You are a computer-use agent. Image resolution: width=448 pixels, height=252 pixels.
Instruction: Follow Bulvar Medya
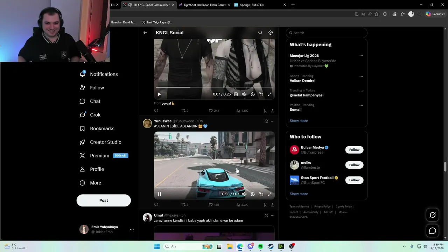[x=354, y=150]
